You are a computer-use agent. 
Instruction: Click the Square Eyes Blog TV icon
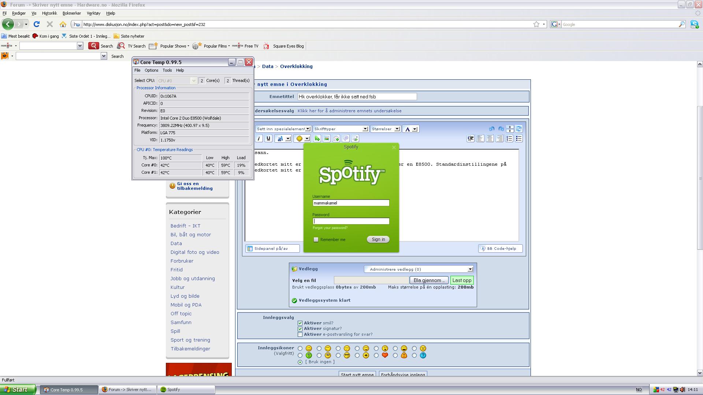pyautogui.click(x=266, y=46)
